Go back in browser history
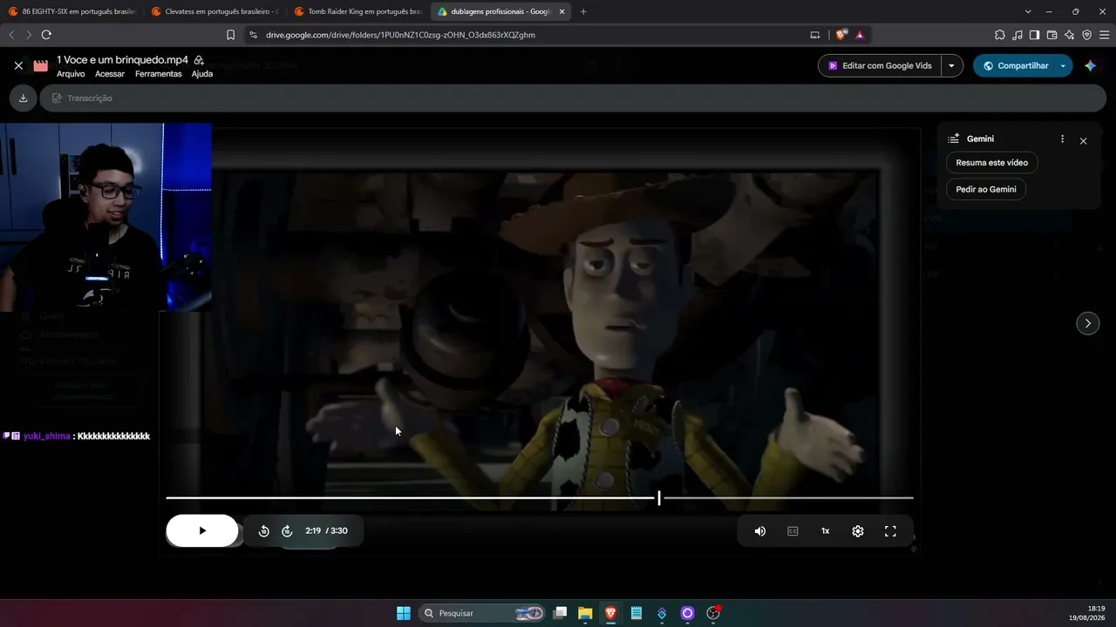The height and width of the screenshot is (627, 1116). pos(11,35)
